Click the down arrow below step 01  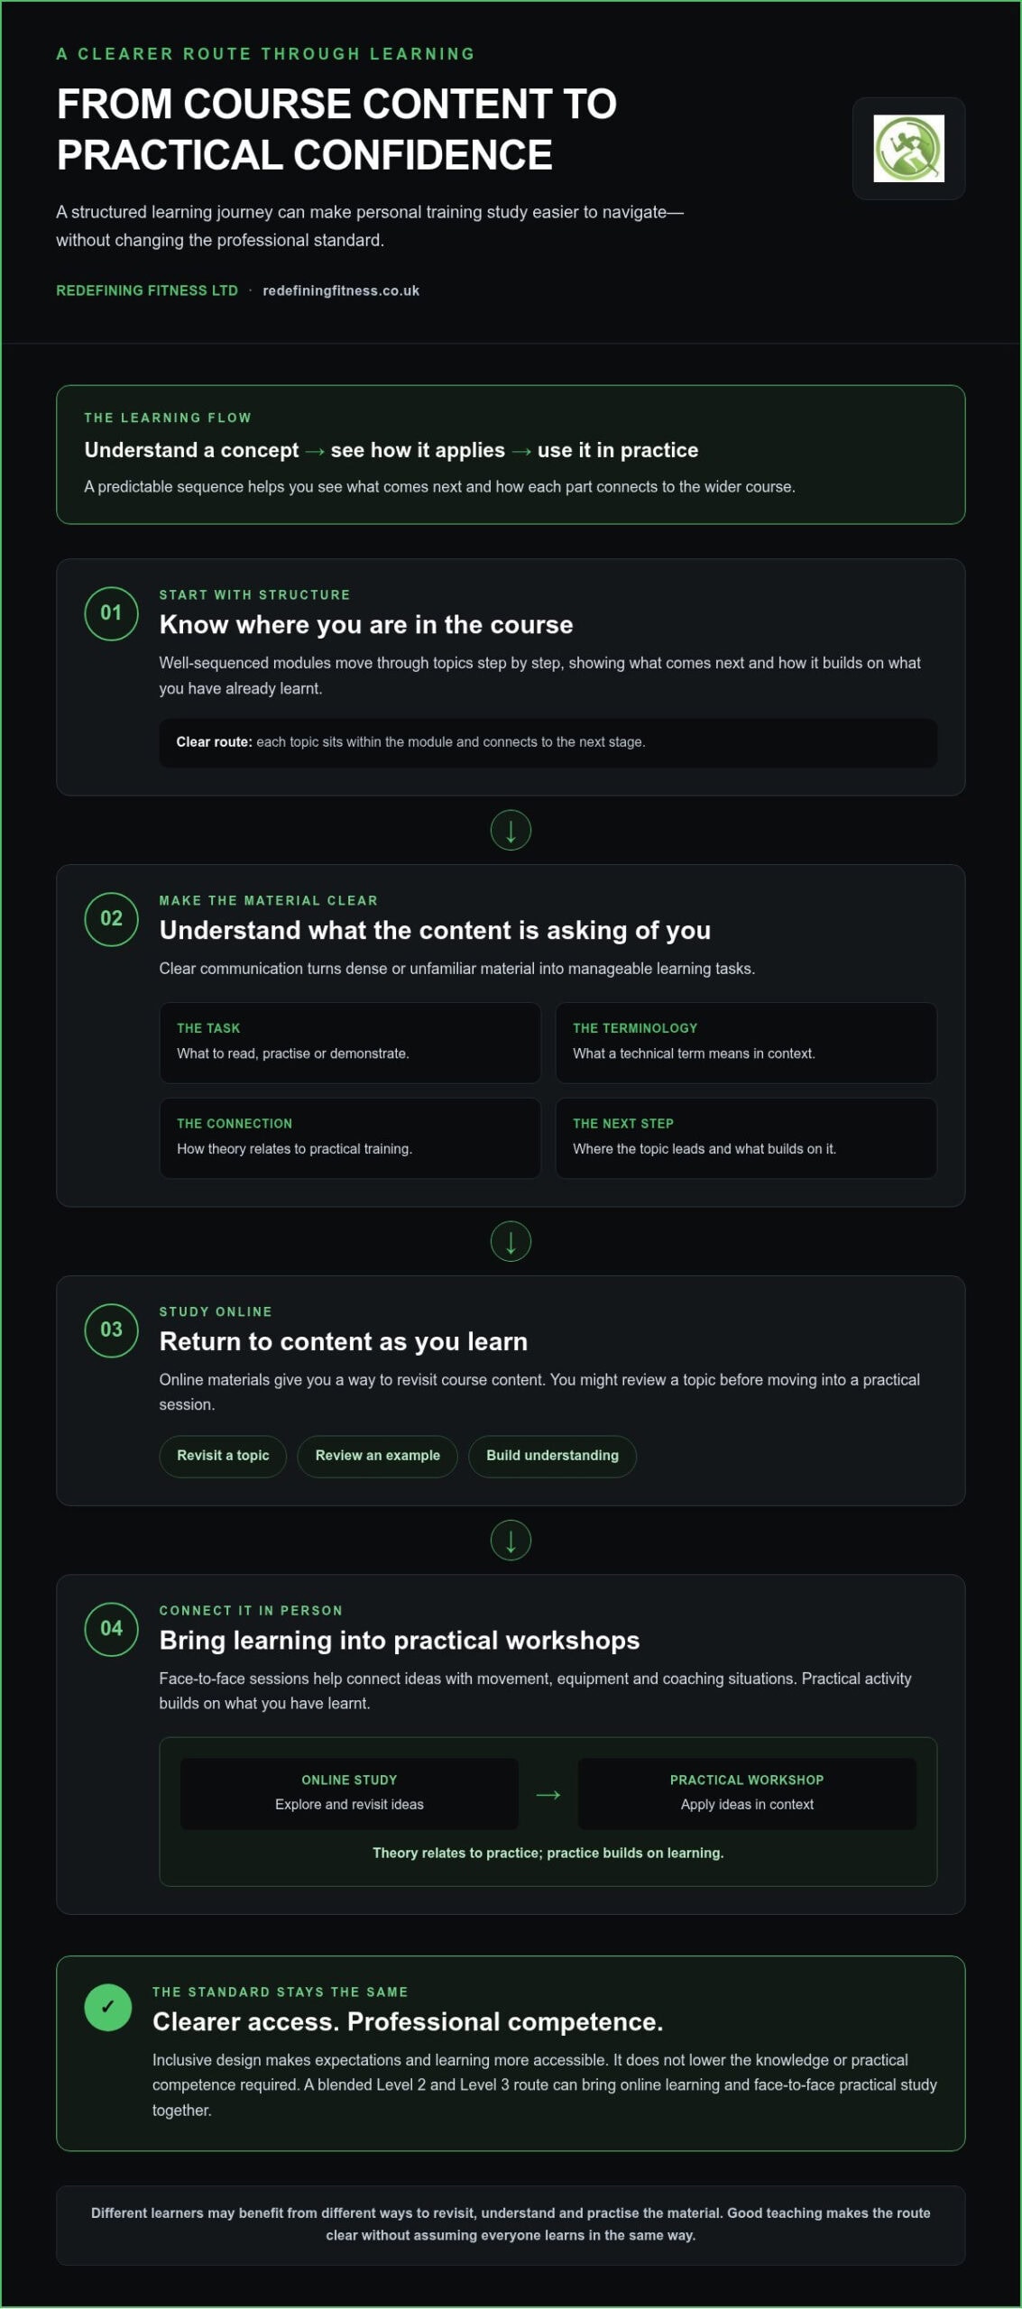point(511,831)
